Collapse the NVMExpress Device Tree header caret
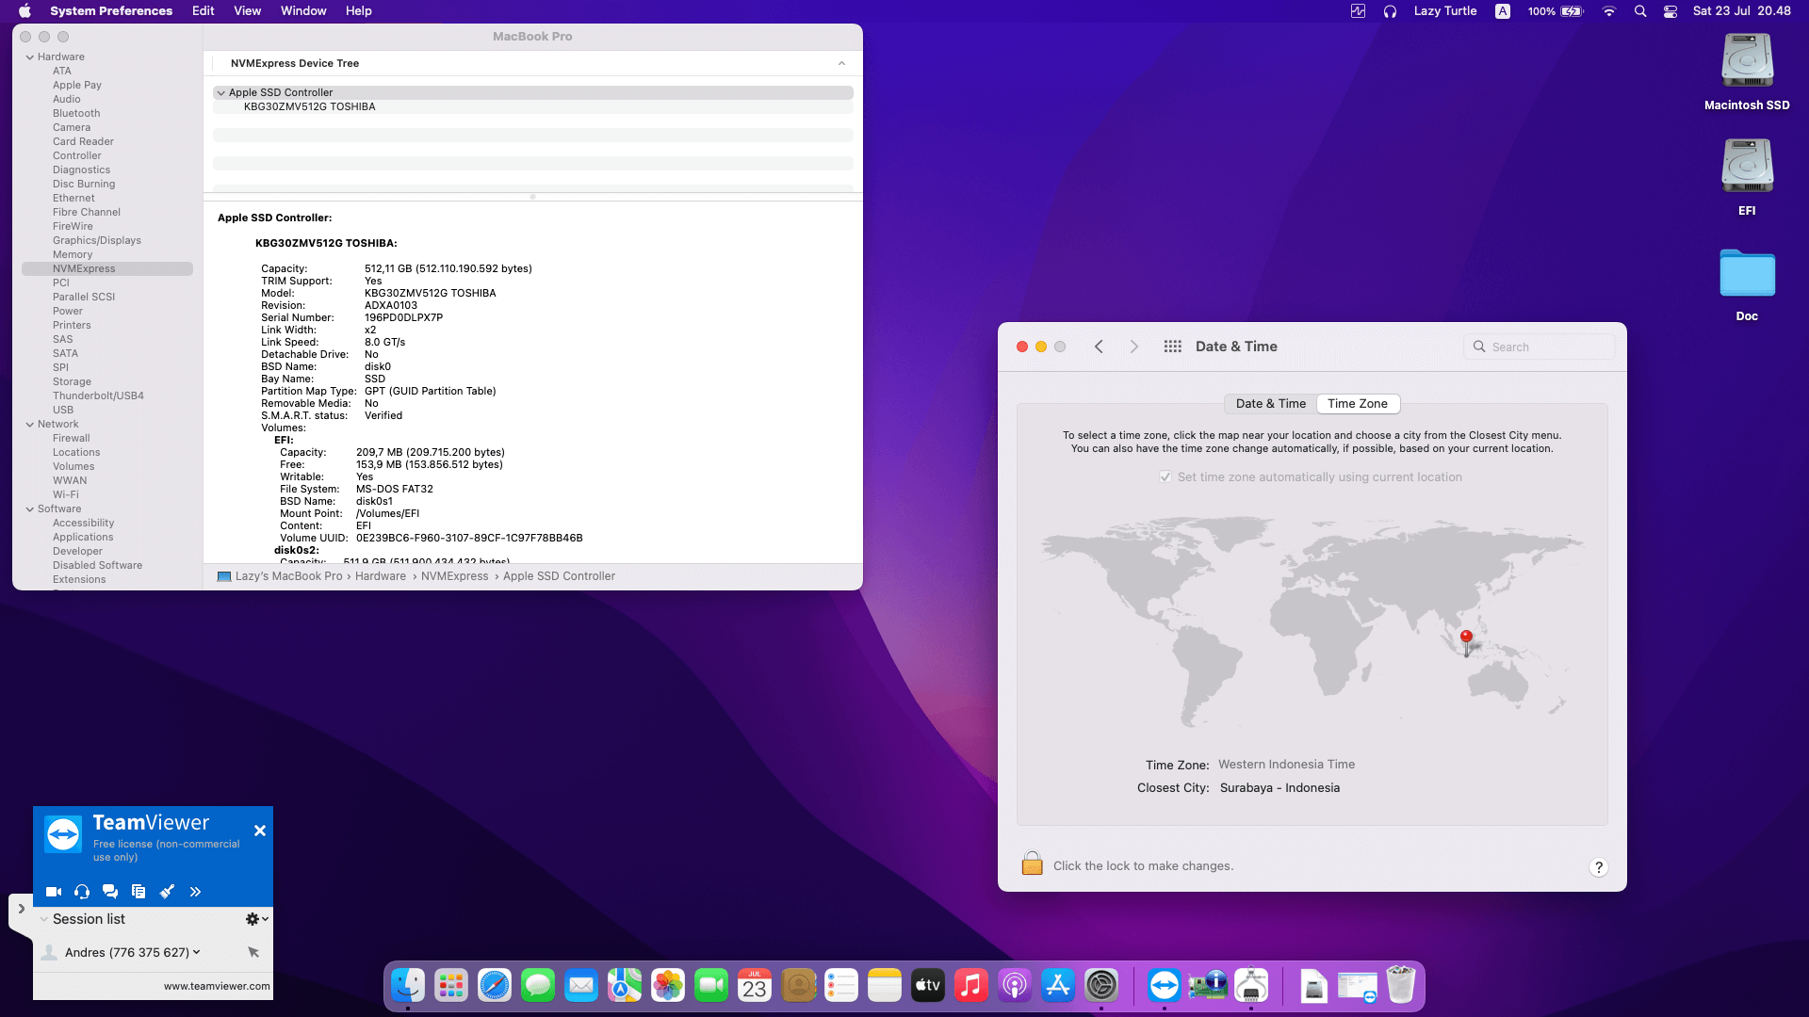 [x=841, y=63]
